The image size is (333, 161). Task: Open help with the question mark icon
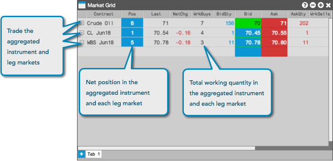(305, 5)
